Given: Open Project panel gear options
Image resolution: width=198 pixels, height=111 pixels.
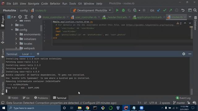Looking at the screenshot, I should point(40,17).
